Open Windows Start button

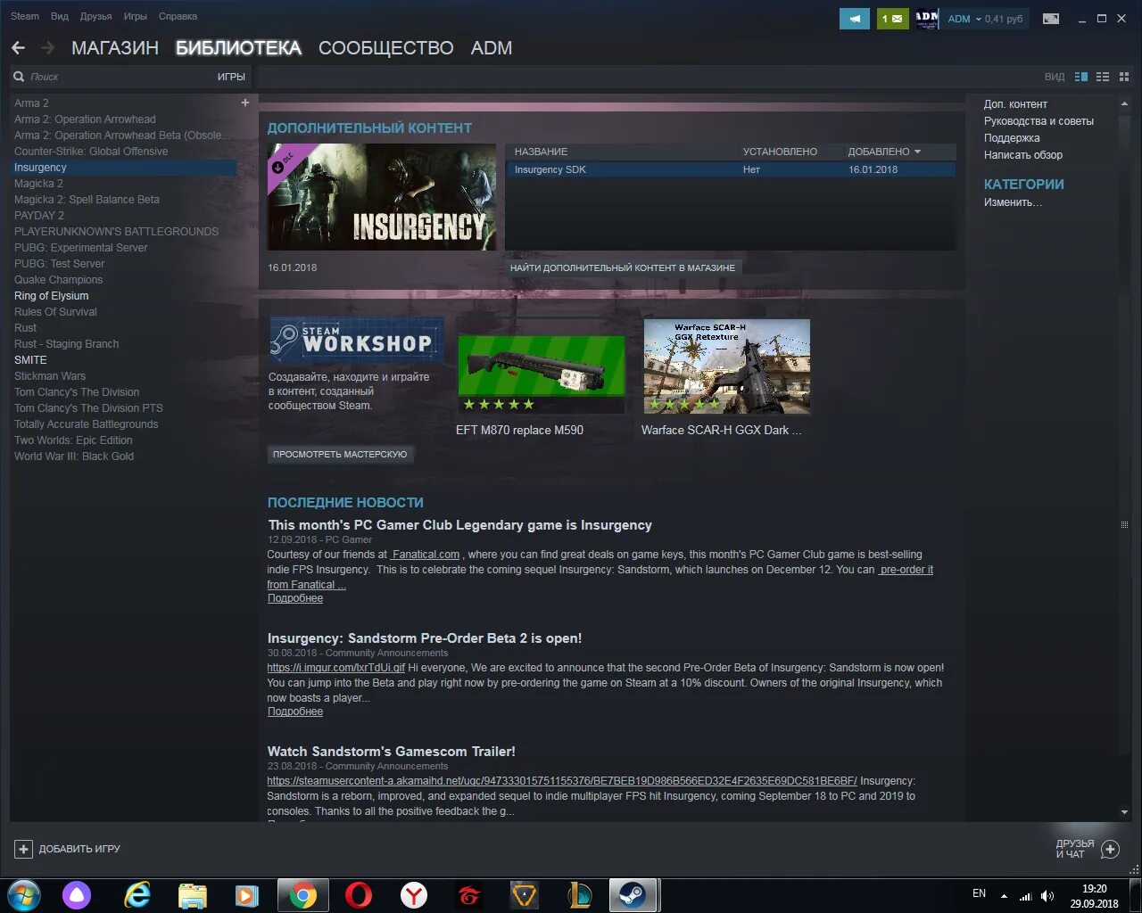24,894
